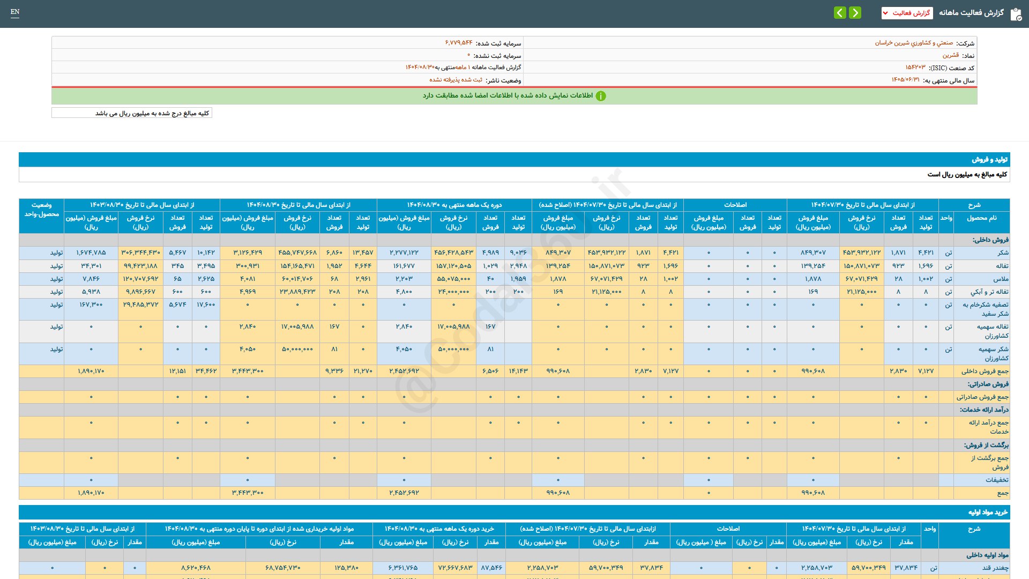
Task: Click the registered capital value ۶,۷۷۹,۵۴۴
Action: pyautogui.click(x=459, y=43)
